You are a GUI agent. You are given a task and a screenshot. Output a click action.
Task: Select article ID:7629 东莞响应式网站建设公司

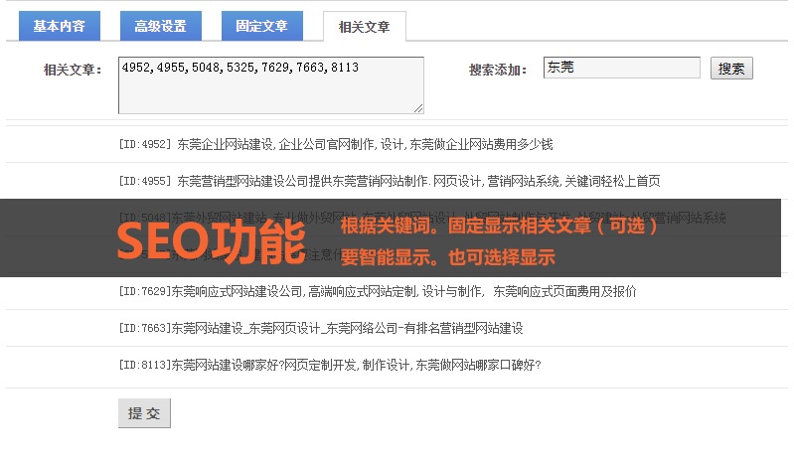click(377, 291)
